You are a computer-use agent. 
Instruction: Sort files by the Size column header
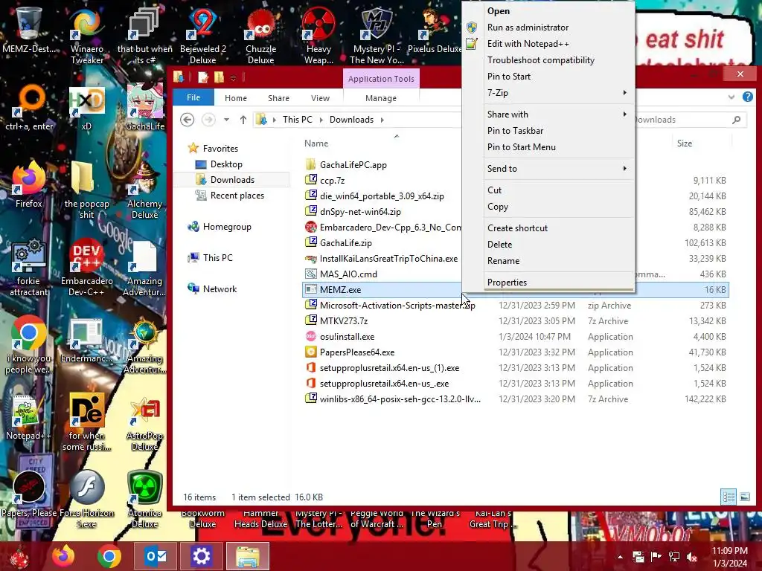coord(685,143)
